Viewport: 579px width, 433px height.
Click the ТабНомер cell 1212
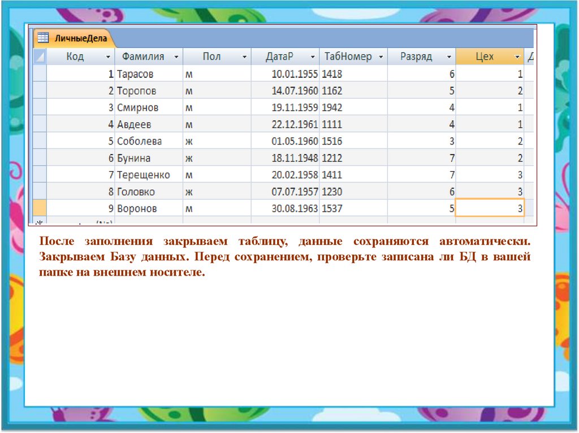pyautogui.click(x=353, y=158)
